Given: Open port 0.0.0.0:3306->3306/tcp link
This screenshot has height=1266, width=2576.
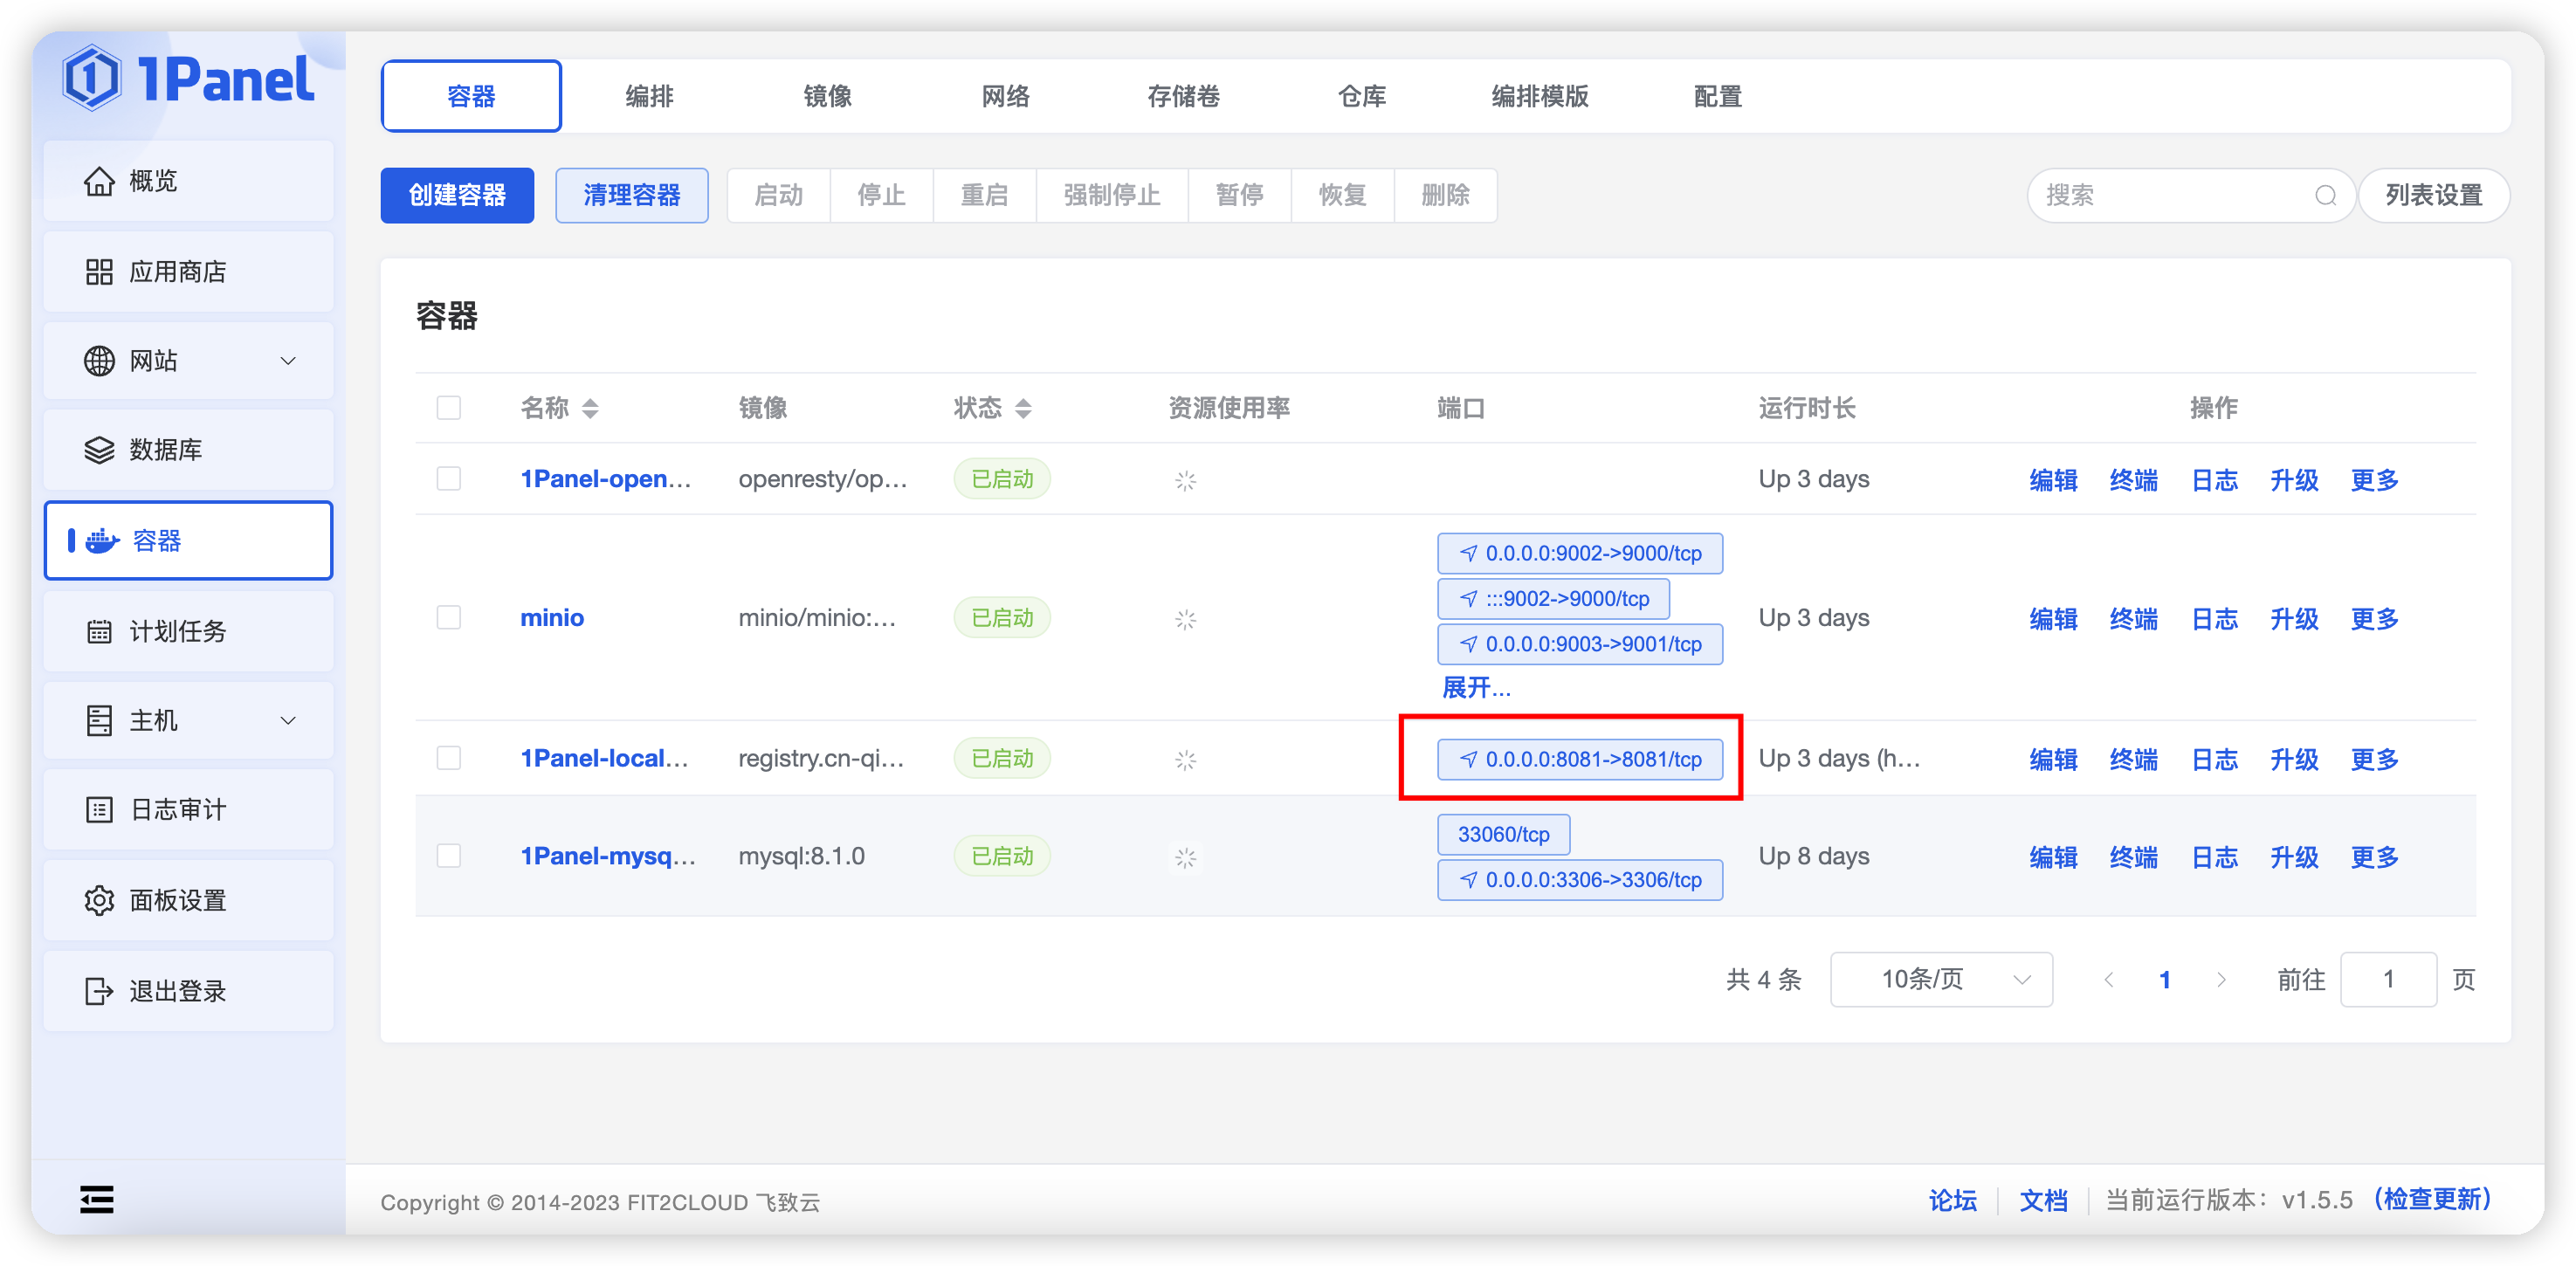Looking at the screenshot, I should (1580, 880).
